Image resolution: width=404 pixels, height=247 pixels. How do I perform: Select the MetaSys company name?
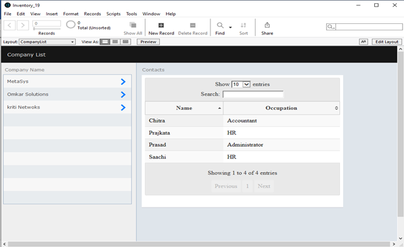click(17, 81)
